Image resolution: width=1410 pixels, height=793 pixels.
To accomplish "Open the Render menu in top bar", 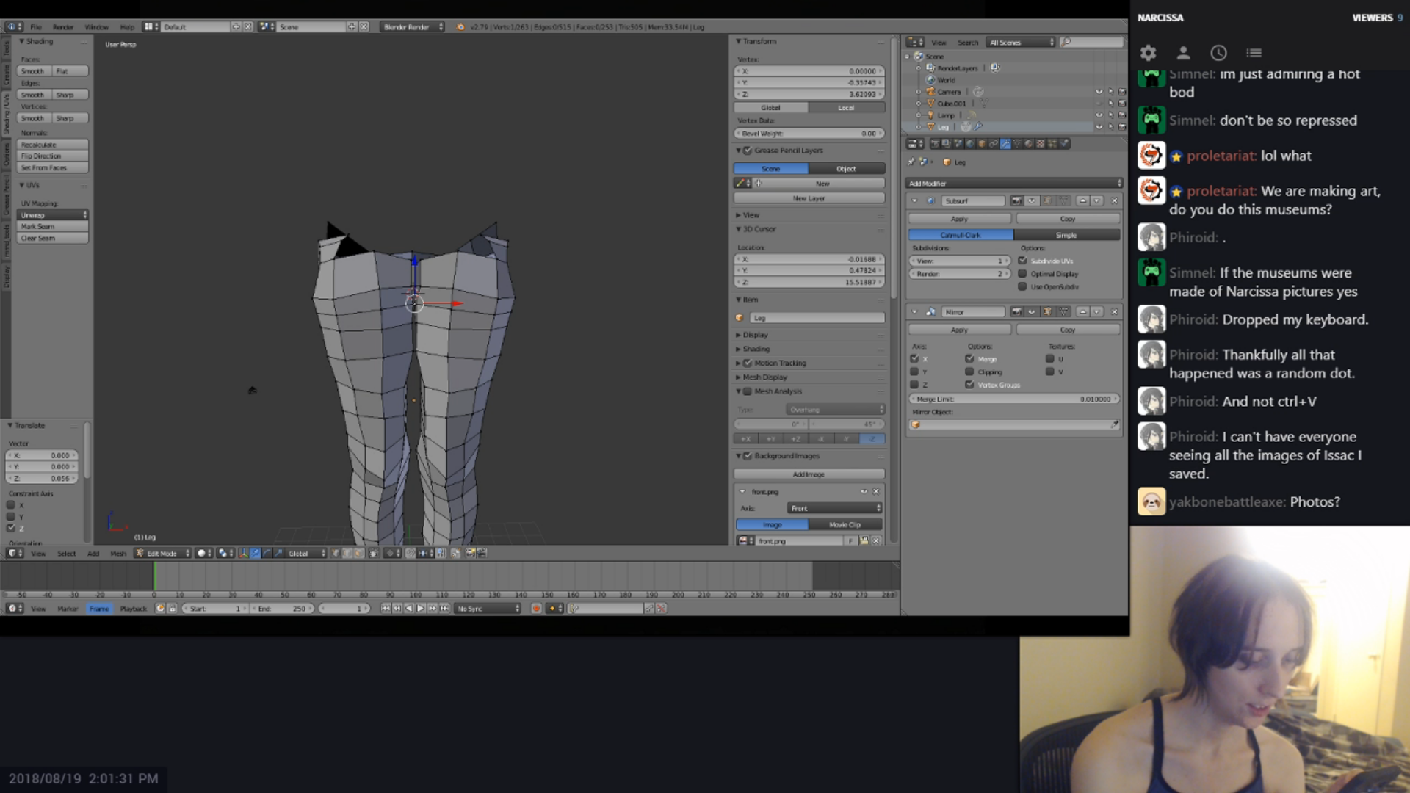I will pyautogui.click(x=63, y=27).
